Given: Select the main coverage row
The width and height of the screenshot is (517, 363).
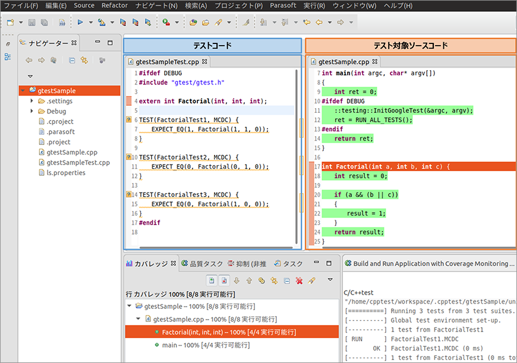Looking at the screenshot, I should (x=232, y=345).
